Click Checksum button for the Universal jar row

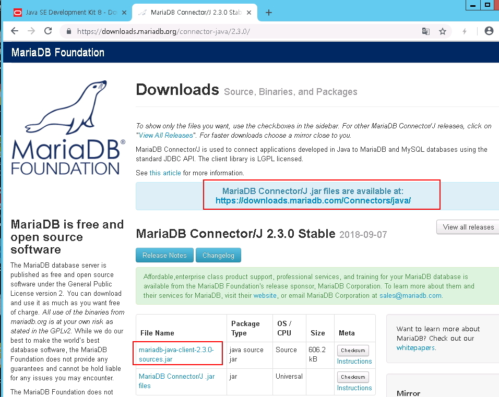pos(353,377)
